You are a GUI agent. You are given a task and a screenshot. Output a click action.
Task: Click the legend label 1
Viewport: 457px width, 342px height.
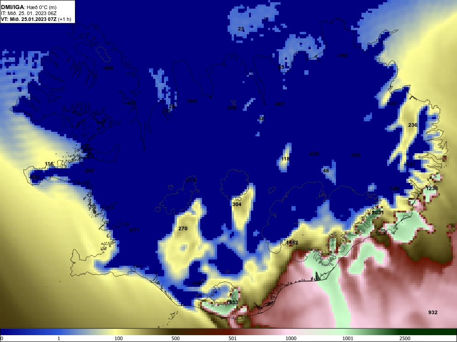pos(59,338)
